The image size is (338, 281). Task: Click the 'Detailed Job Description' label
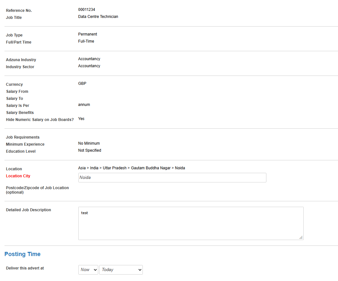click(x=29, y=210)
